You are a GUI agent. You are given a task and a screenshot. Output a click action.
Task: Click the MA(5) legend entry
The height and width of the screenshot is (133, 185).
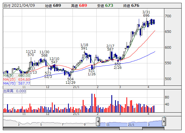pos(16,76)
